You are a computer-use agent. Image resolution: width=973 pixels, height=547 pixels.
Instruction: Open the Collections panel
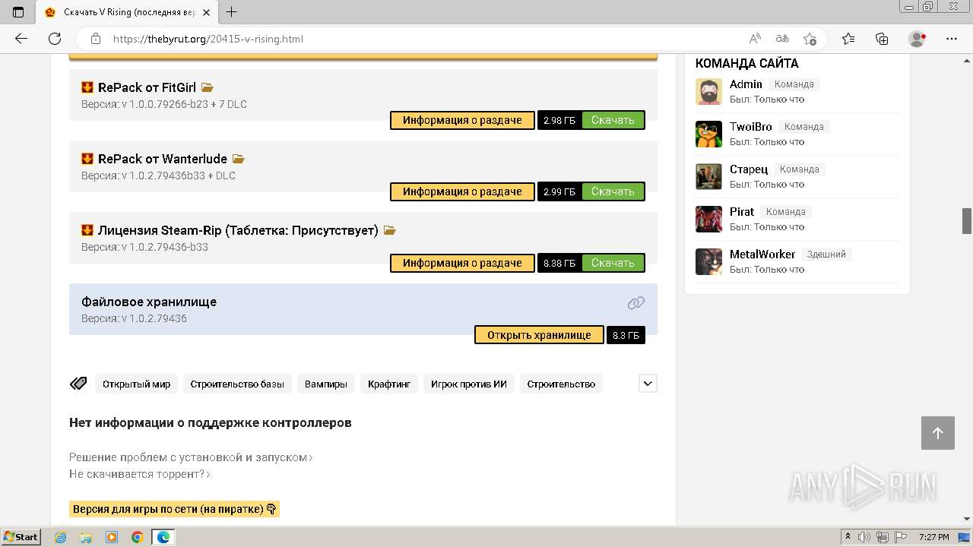tap(882, 39)
